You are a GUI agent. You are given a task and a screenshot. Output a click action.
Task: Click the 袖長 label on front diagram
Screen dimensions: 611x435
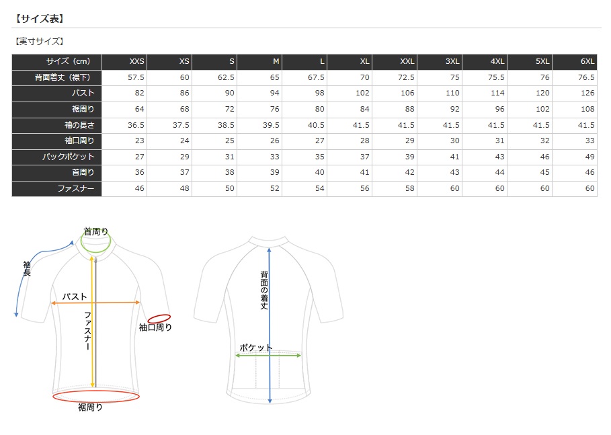(26, 269)
